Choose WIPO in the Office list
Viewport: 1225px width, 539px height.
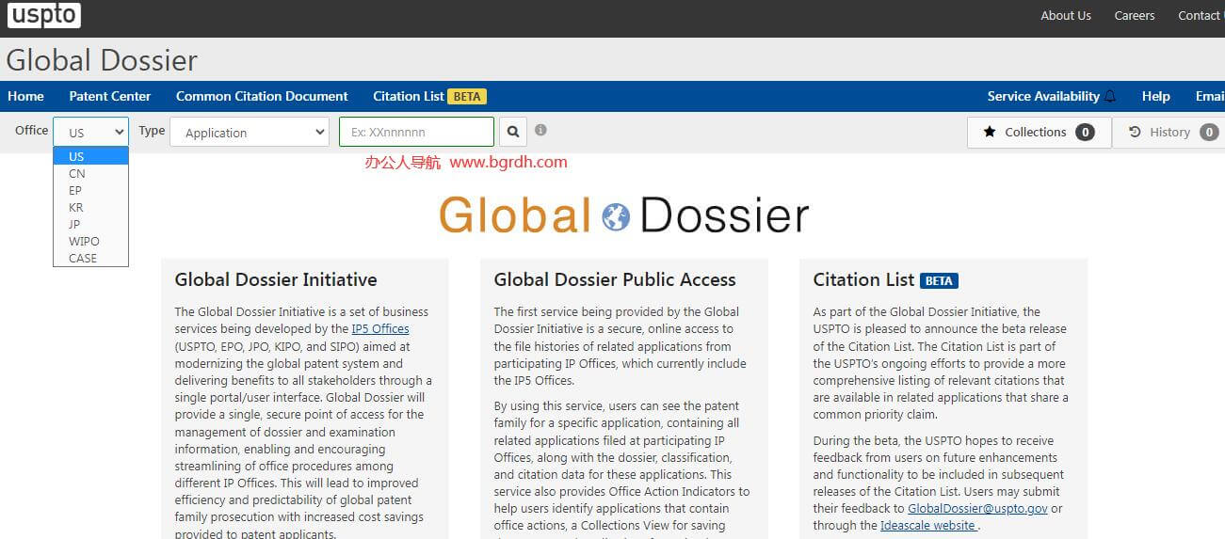tap(84, 241)
